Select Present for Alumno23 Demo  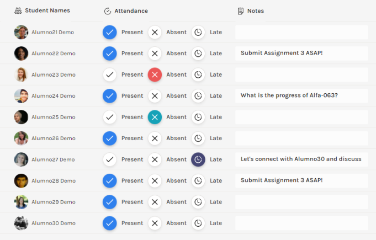110,74
